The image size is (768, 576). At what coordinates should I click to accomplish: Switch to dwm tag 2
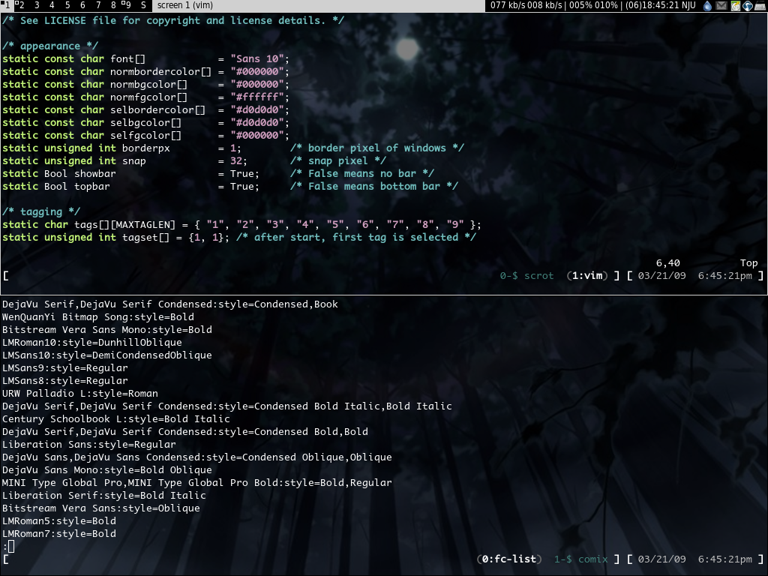coord(21,5)
